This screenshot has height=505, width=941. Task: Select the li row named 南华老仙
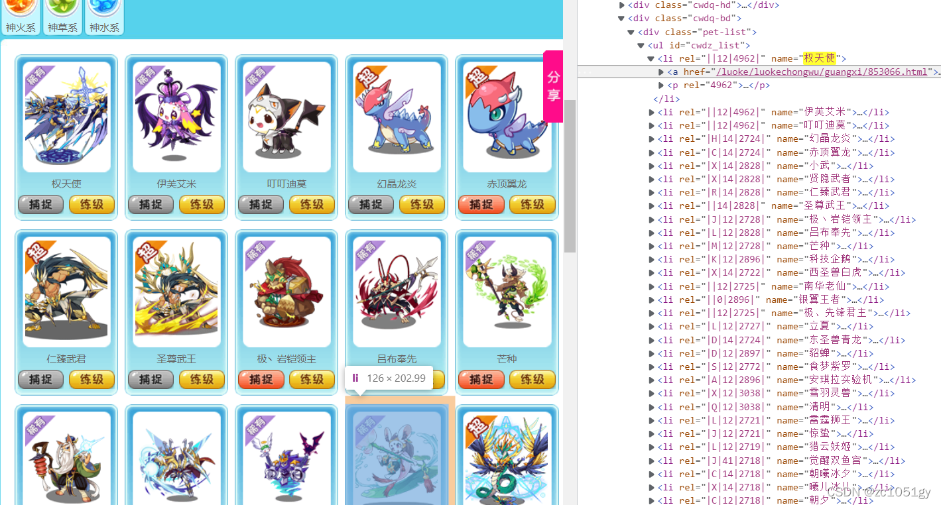click(759, 286)
